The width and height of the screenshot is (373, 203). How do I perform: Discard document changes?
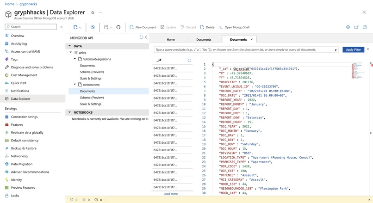click(x=188, y=27)
